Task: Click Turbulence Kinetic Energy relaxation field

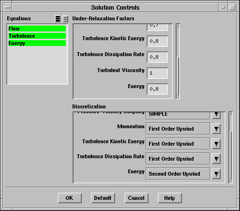Action: click(157, 41)
